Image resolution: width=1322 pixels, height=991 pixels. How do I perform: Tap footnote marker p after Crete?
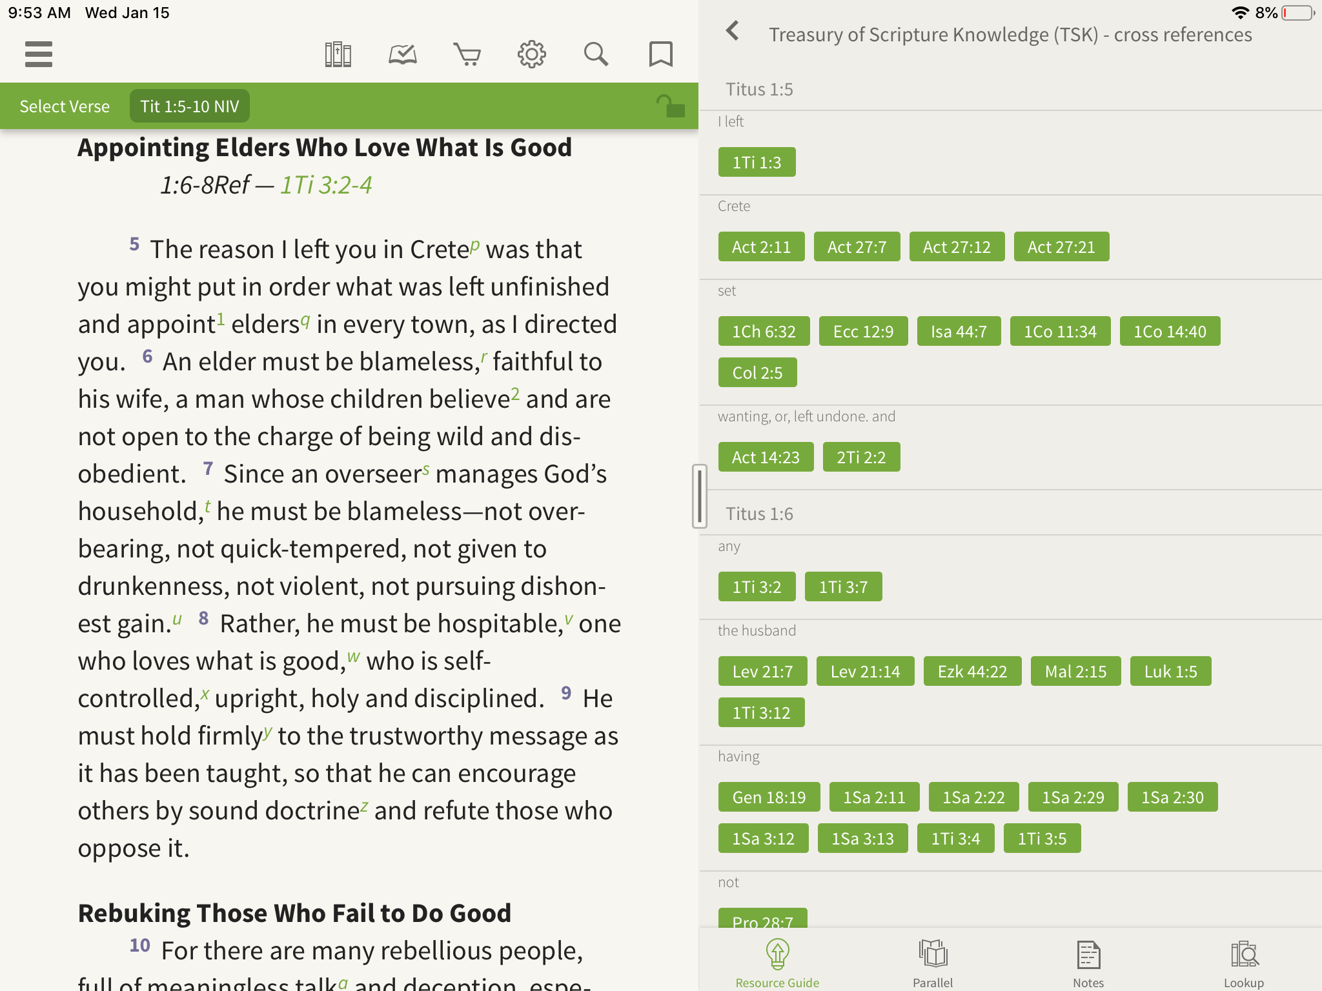475,245
